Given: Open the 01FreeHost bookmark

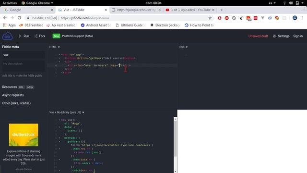Looking at the screenshot, I should (31, 25).
